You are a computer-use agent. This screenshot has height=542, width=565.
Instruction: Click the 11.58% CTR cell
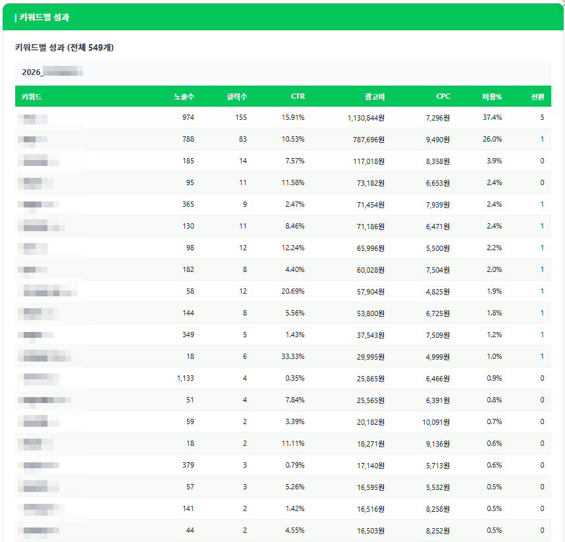[293, 182]
